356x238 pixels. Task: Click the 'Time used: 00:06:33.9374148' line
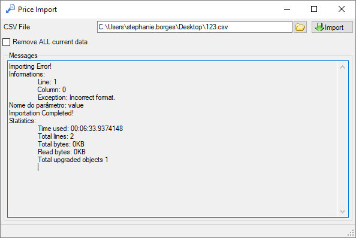[80, 129]
